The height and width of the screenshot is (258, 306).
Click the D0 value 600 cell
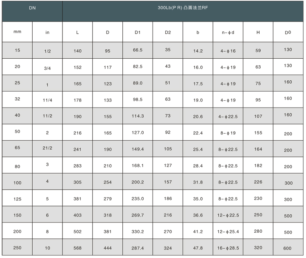tap(288, 247)
